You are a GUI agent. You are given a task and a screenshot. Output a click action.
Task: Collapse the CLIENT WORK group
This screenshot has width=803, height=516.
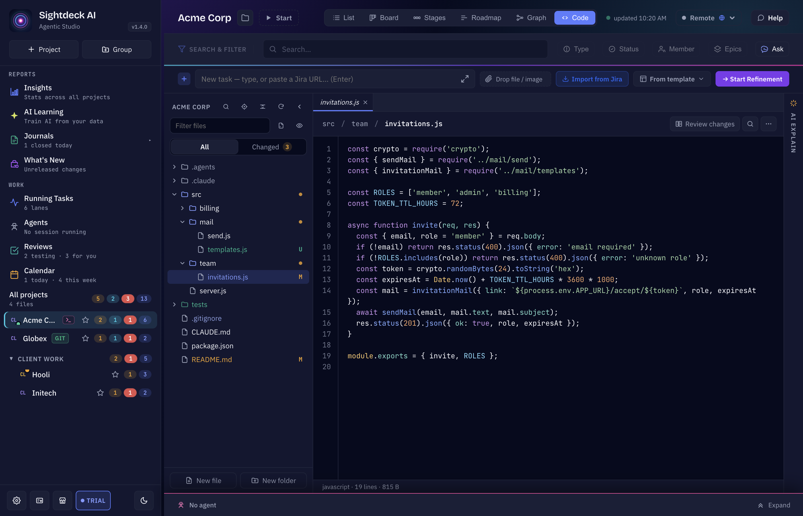click(x=11, y=359)
